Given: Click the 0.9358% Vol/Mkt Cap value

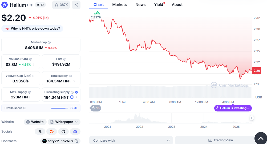Looking at the screenshot, I should point(21,81).
